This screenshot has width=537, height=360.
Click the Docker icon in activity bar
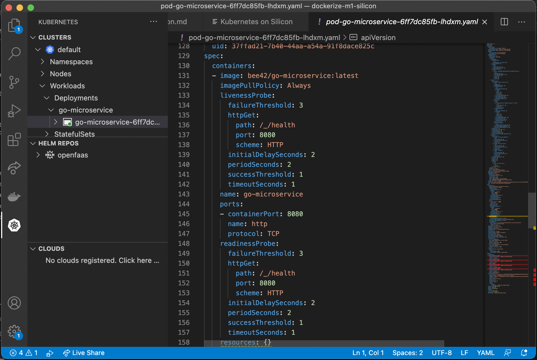[x=14, y=197]
